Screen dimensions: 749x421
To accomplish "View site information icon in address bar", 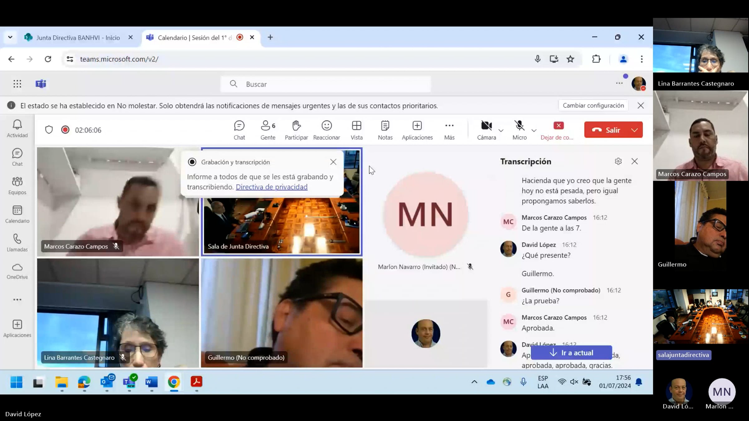I will tap(70, 59).
